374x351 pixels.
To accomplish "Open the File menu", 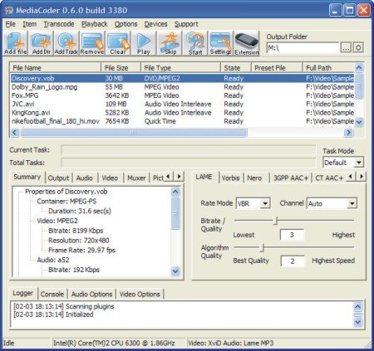I will [x=11, y=24].
